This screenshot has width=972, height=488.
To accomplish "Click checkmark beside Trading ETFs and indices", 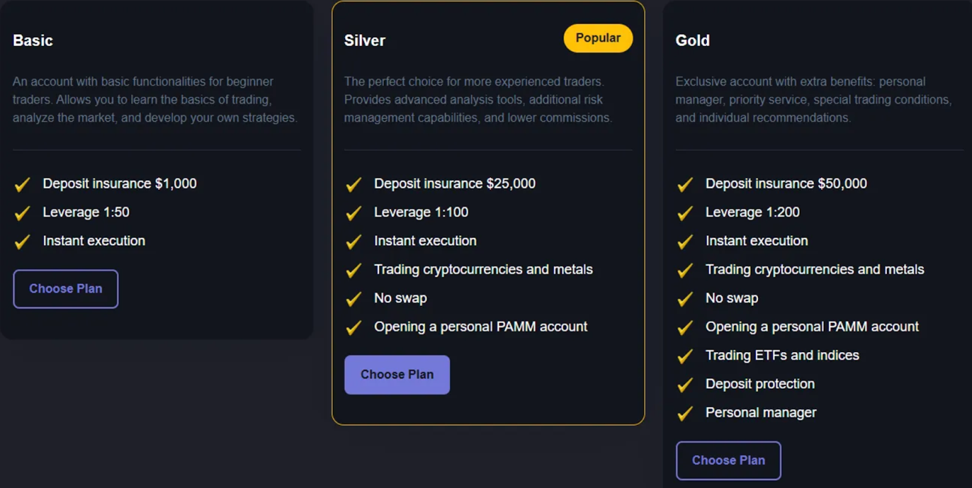I will click(x=685, y=356).
